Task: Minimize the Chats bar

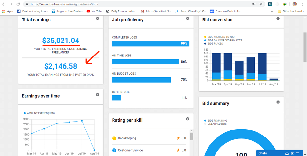Action: pyautogui.click(x=298, y=153)
